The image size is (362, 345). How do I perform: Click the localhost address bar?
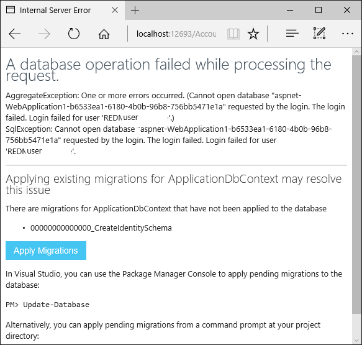click(176, 34)
